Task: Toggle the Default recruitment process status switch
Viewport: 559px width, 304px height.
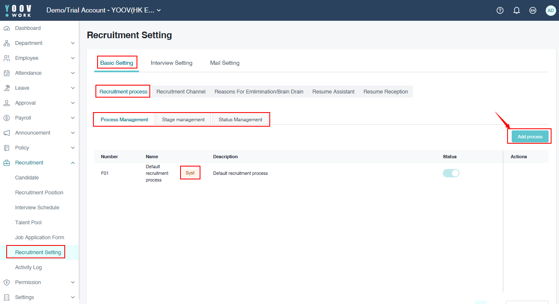Action: coord(451,173)
